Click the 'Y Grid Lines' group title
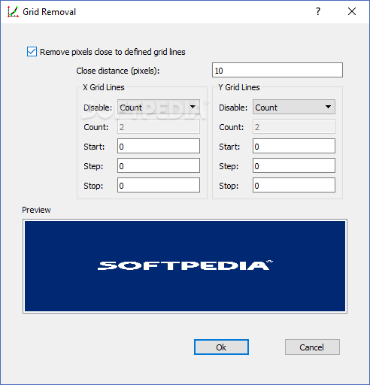Screen dimensions: 370x385 [239, 87]
